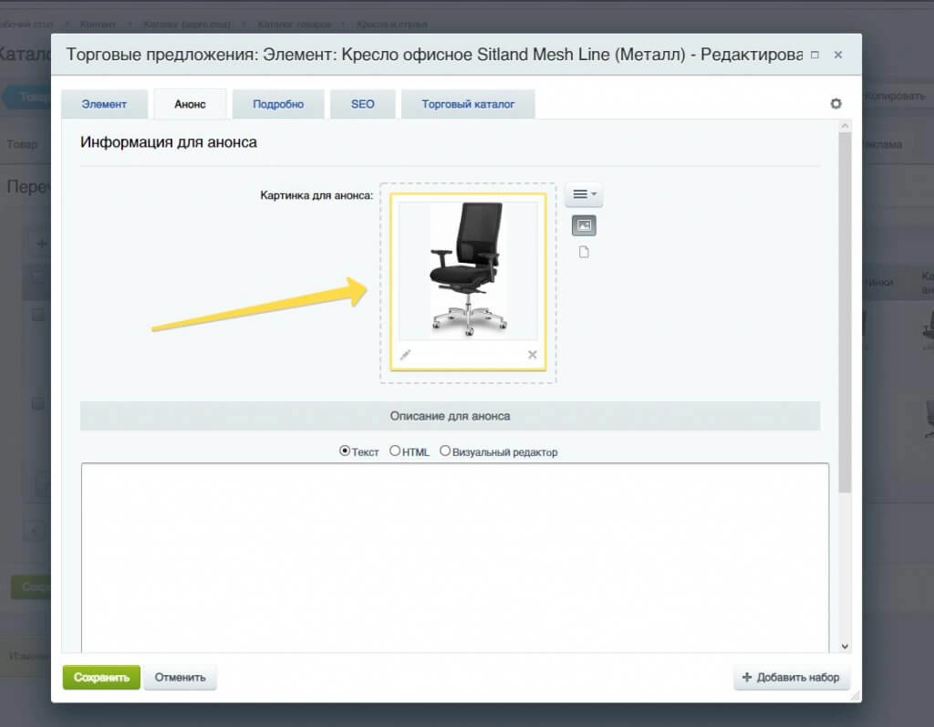This screenshot has height=727, width=934.
Task: Click the office chair thumbnail
Action: click(x=468, y=271)
